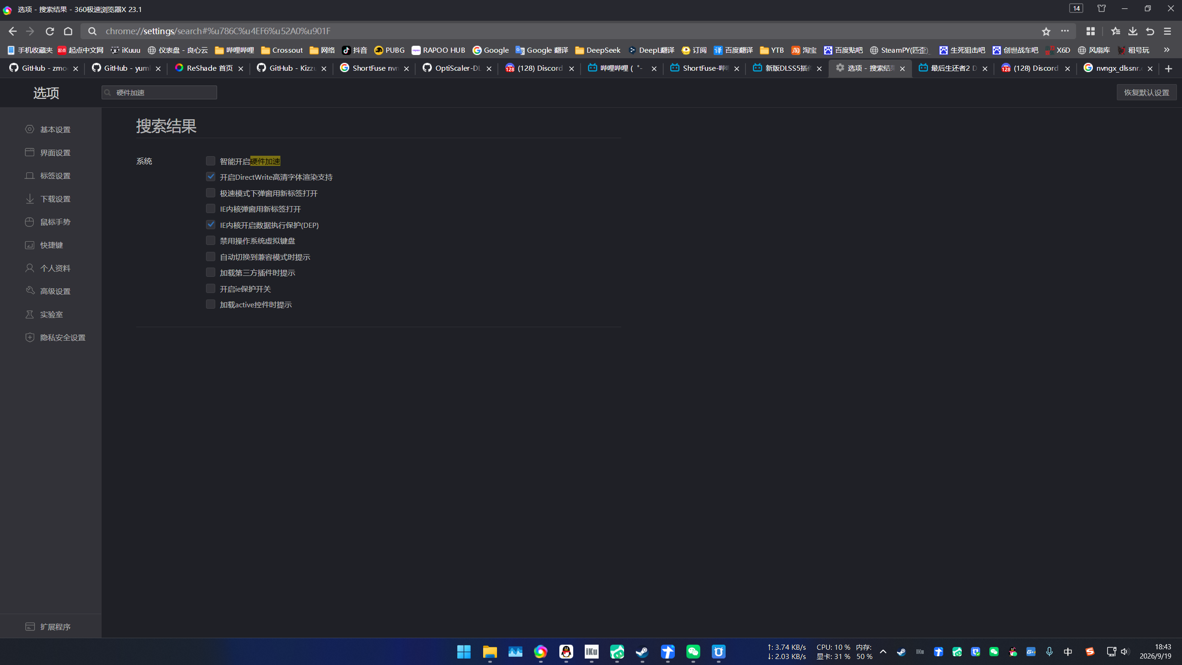Toggle 禁用操作系统虚拟键盘 checkbox
1182x665 pixels.
211,240
